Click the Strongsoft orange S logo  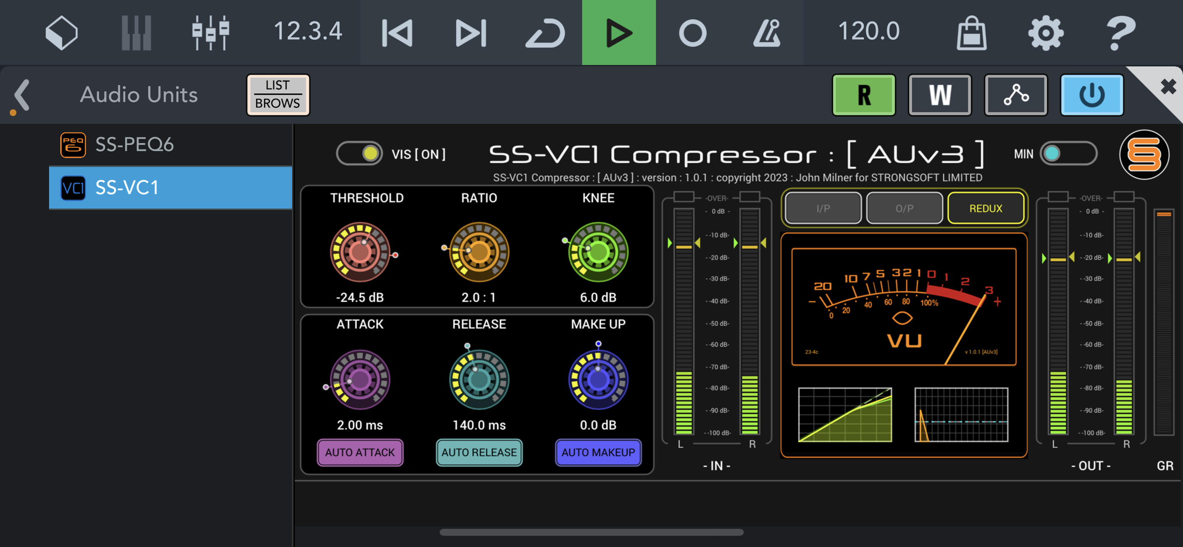pyautogui.click(x=1143, y=154)
